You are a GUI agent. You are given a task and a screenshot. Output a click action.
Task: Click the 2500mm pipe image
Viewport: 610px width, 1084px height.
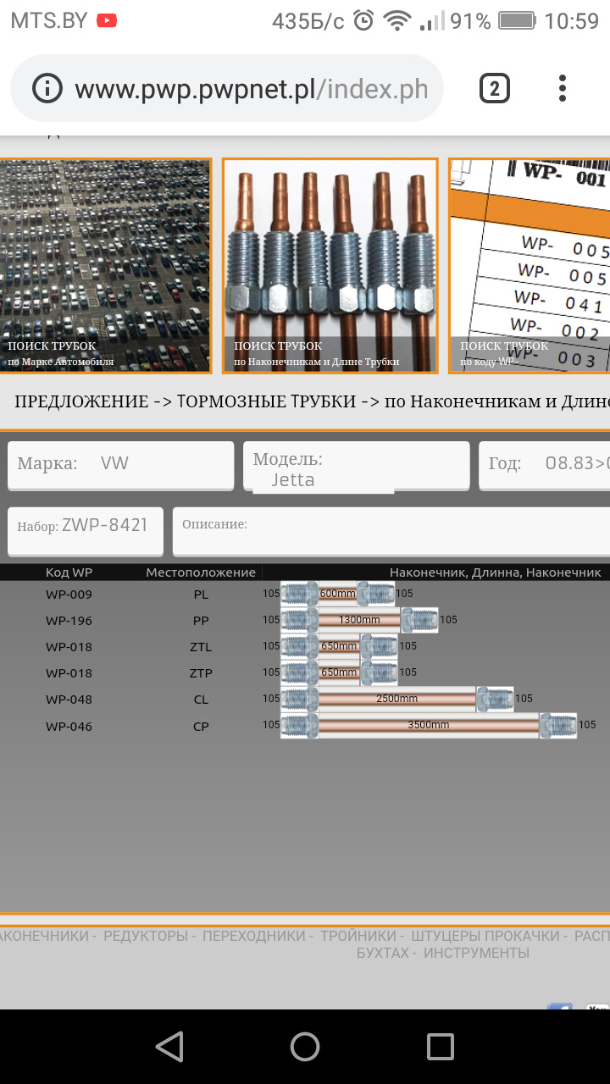point(396,699)
